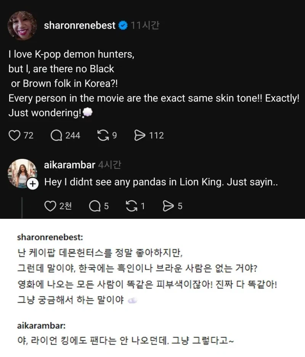Click the 4시간 timestamp on the reply
This screenshot has height=357, width=305.
tap(109, 165)
